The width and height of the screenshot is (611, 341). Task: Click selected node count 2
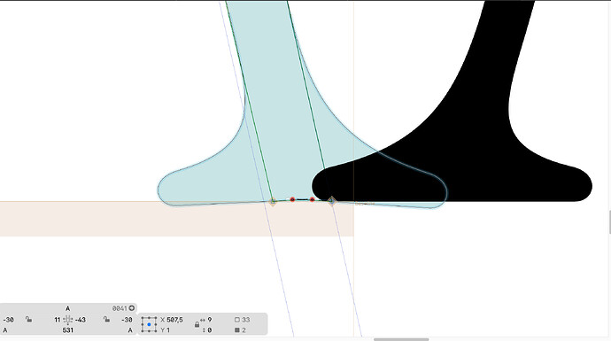244,330
